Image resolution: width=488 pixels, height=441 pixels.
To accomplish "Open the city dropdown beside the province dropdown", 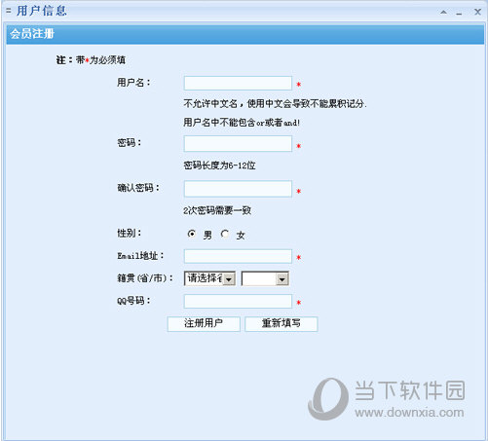I will tap(265, 278).
